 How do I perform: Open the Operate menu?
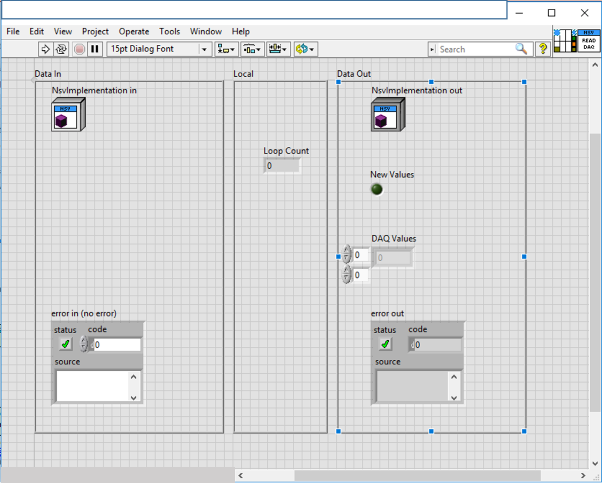tap(134, 31)
